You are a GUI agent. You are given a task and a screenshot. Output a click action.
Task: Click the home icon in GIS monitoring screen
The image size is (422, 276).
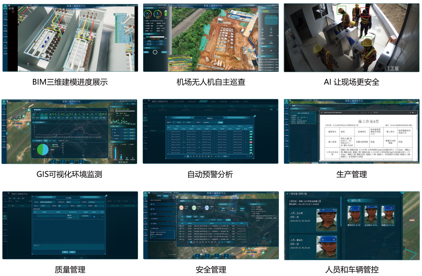pyautogui.click(x=4, y=102)
